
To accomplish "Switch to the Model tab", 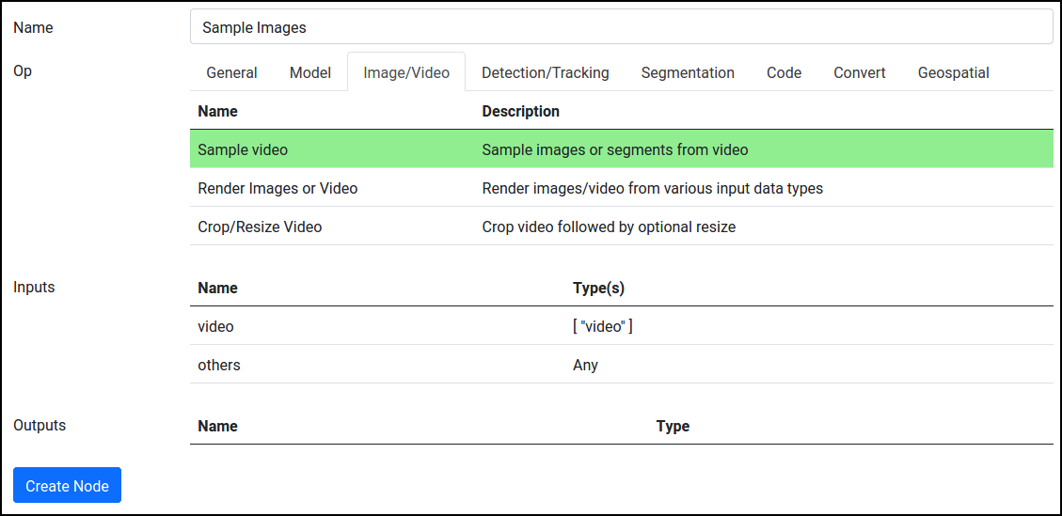I will point(310,72).
